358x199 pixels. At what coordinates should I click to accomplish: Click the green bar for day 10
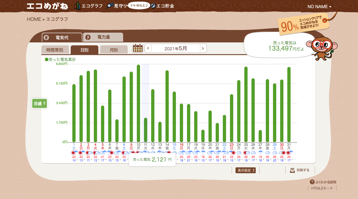(x=138, y=103)
